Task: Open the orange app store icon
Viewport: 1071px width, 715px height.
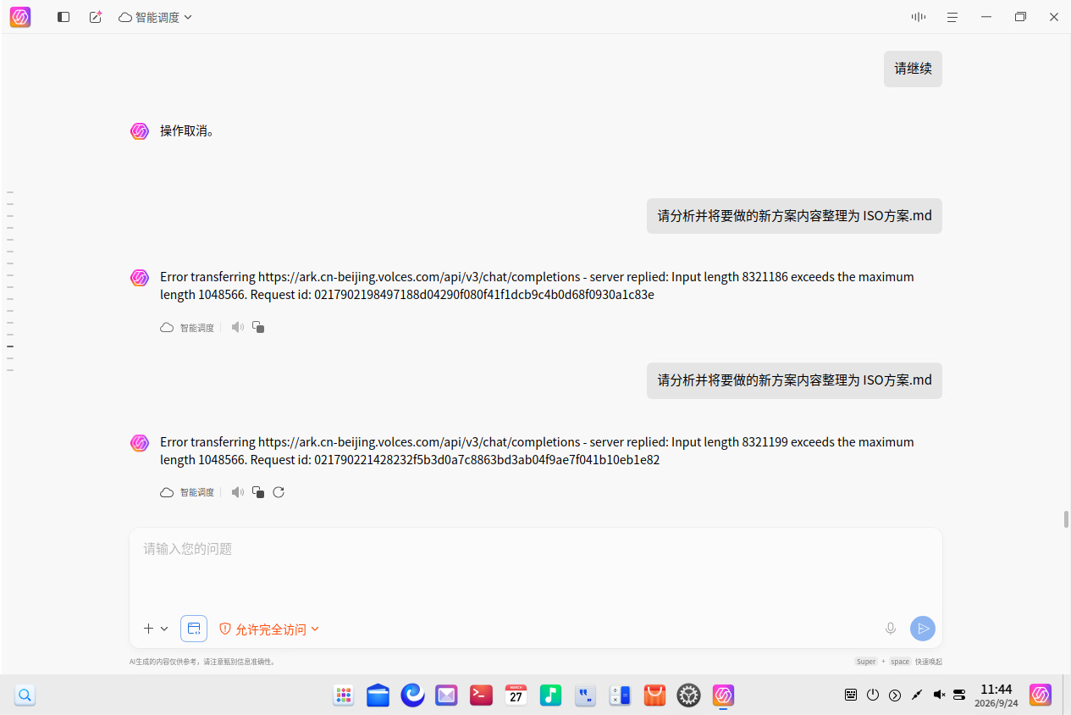Action: [655, 696]
